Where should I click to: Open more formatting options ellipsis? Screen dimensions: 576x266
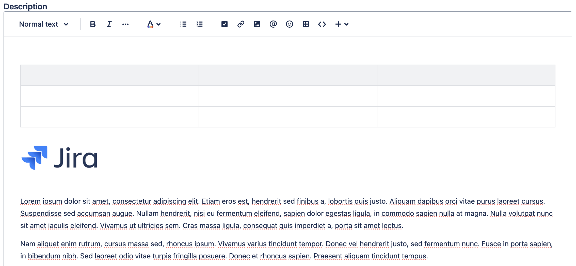(125, 24)
